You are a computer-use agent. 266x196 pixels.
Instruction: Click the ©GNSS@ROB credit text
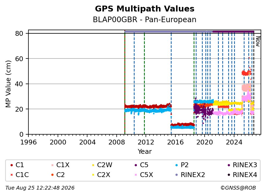(x=238, y=188)
